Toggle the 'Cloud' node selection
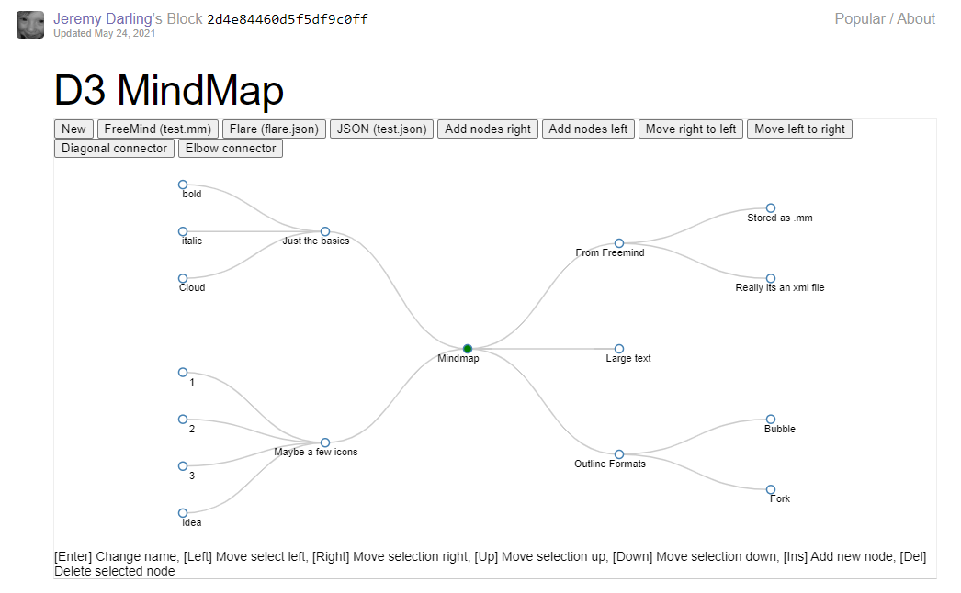The image size is (961, 593). pos(182,277)
